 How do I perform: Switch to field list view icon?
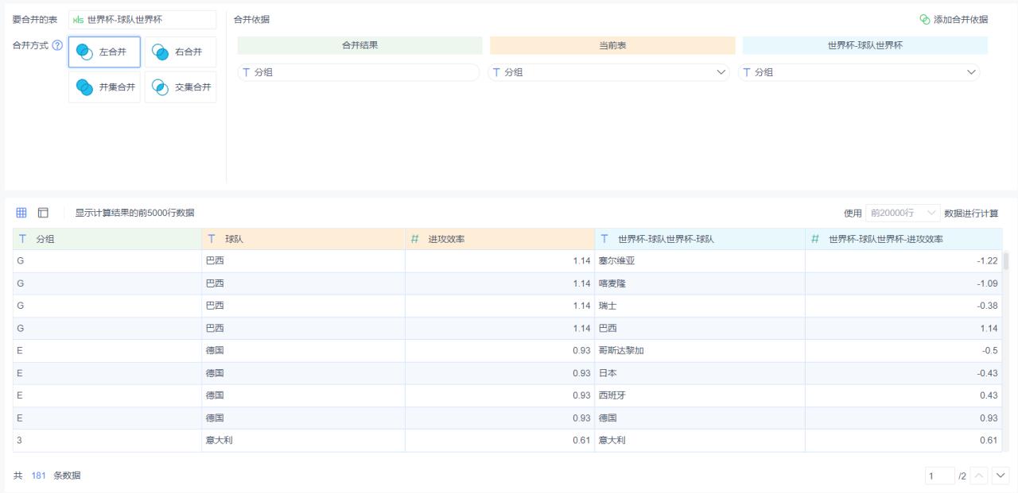43,213
